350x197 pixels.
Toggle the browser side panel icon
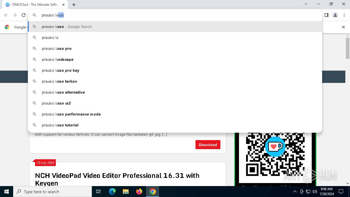tap(326, 15)
